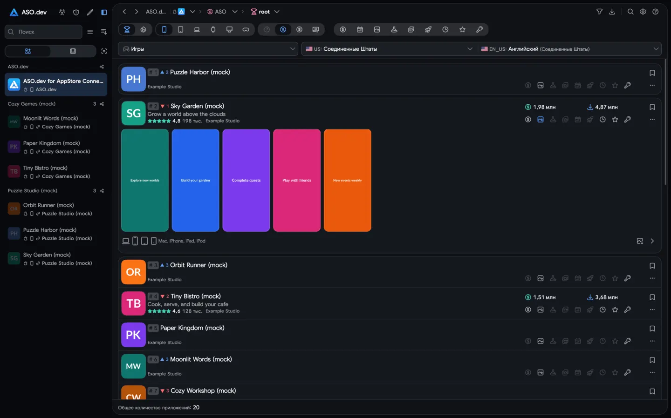671x418 pixels.
Task: Click the star icon in Tiny Bistro row
Action: pyautogui.click(x=615, y=310)
